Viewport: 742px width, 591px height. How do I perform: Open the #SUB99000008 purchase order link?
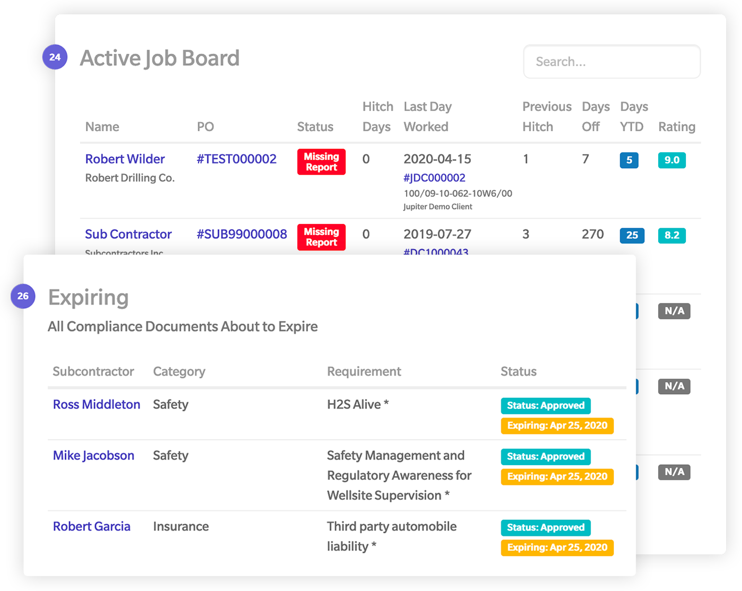click(242, 234)
